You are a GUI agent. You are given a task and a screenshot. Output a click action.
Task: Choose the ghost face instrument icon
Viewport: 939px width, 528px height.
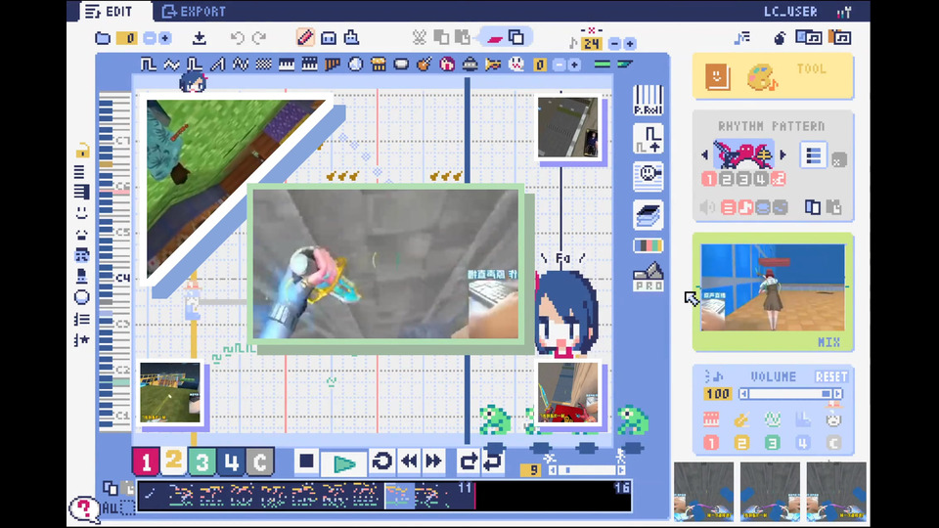(515, 65)
